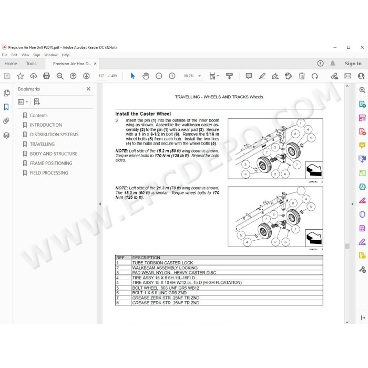Switch to the Home tab
The width and height of the screenshot is (368, 368).
click(11, 64)
